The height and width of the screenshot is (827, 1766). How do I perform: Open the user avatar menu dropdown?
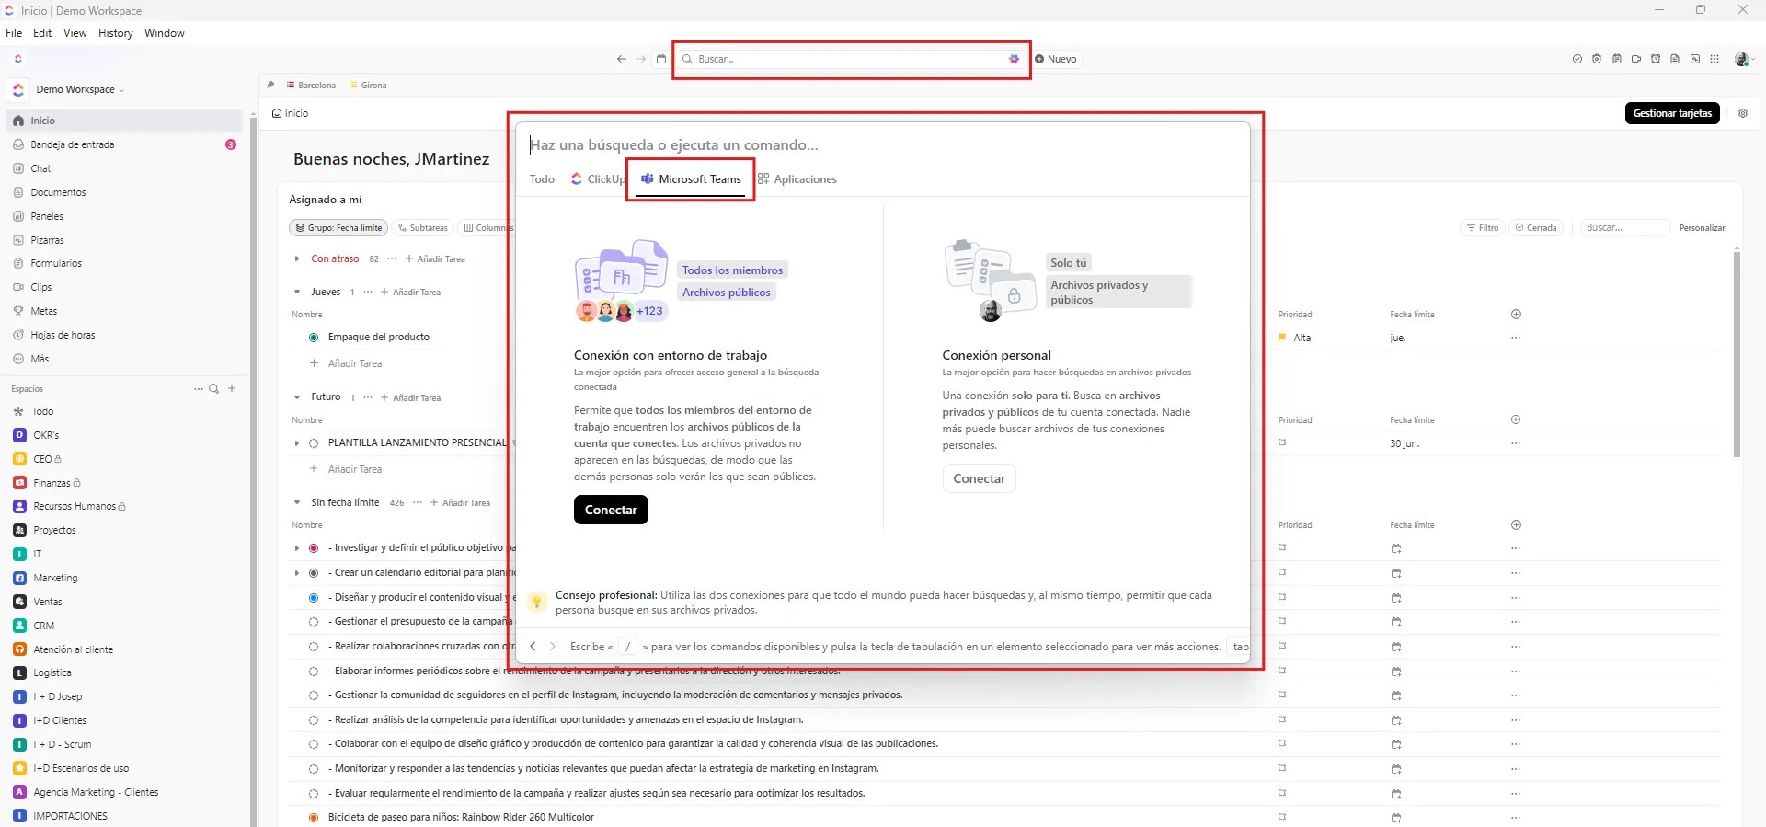coord(1744,59)
